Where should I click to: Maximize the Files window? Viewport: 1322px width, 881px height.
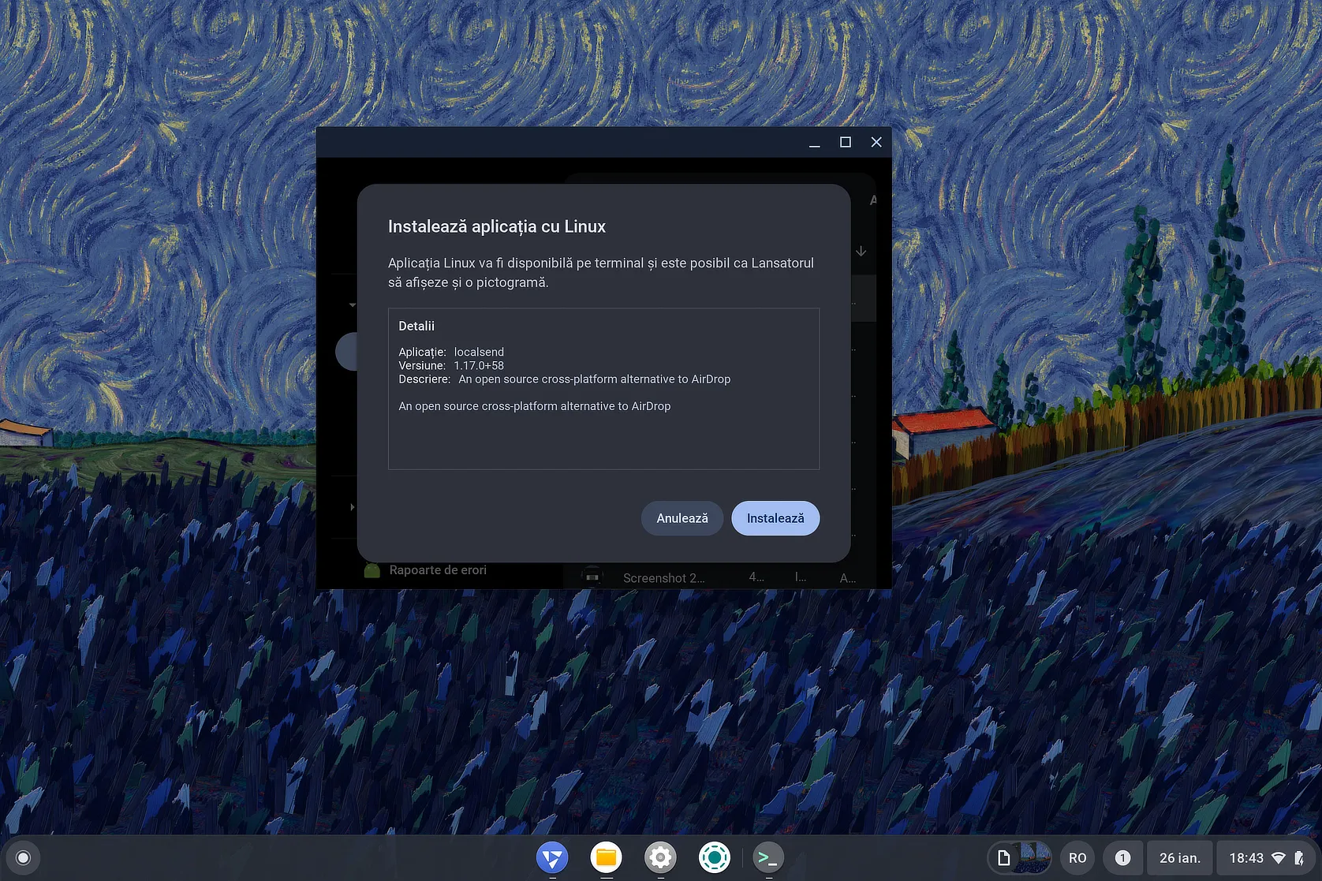coord(846,142)
